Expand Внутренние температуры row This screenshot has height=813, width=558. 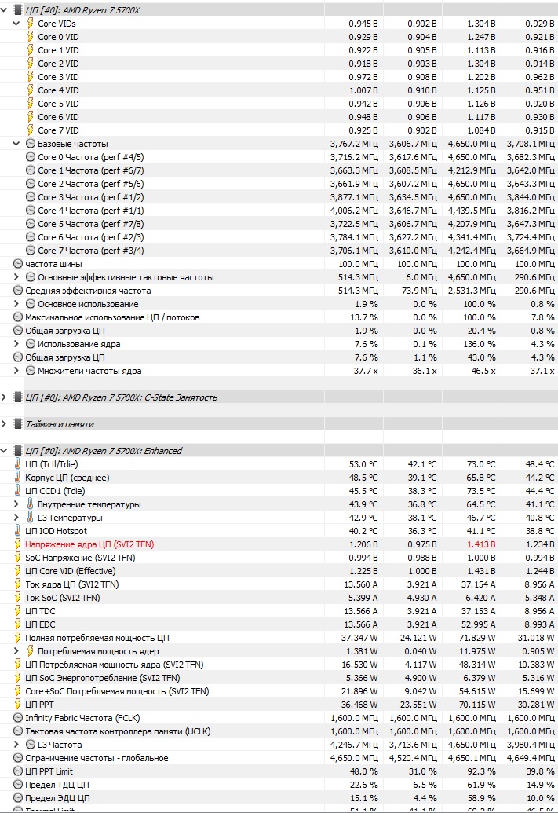click(17, 504)
